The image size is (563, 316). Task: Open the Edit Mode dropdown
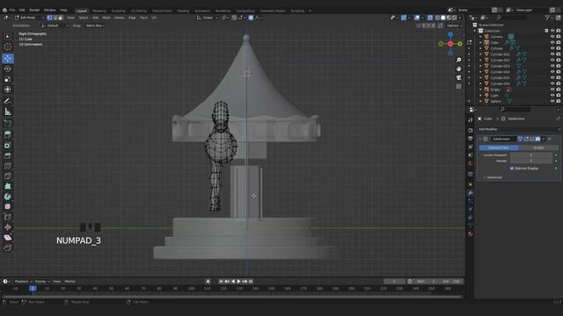(x=29, y=18)
